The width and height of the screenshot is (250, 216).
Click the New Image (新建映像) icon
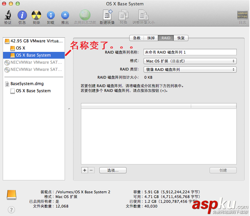point(107,15)
